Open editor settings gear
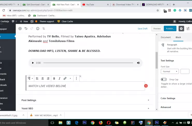192x126 pixels. (181, 29)
